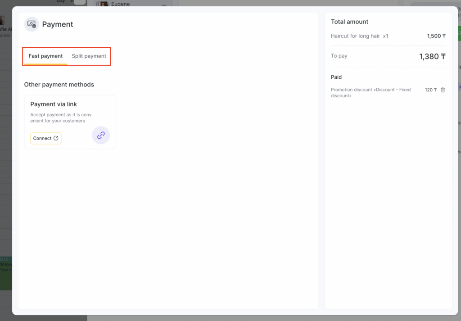Delete the promotion discount with trash icon
The image size is (461, 321).
click(x=443, y=90)
